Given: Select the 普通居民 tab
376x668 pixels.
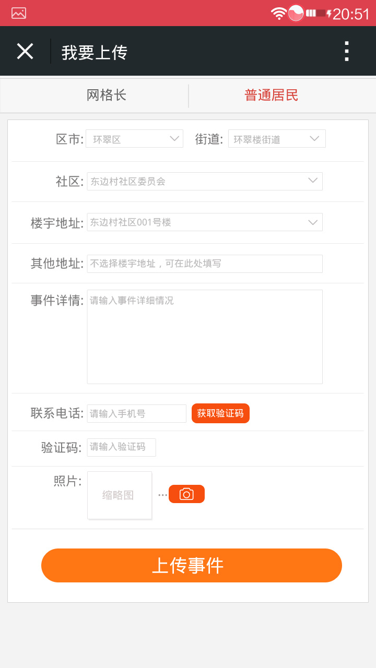Looking at the screenshot, I should [272, 96].
